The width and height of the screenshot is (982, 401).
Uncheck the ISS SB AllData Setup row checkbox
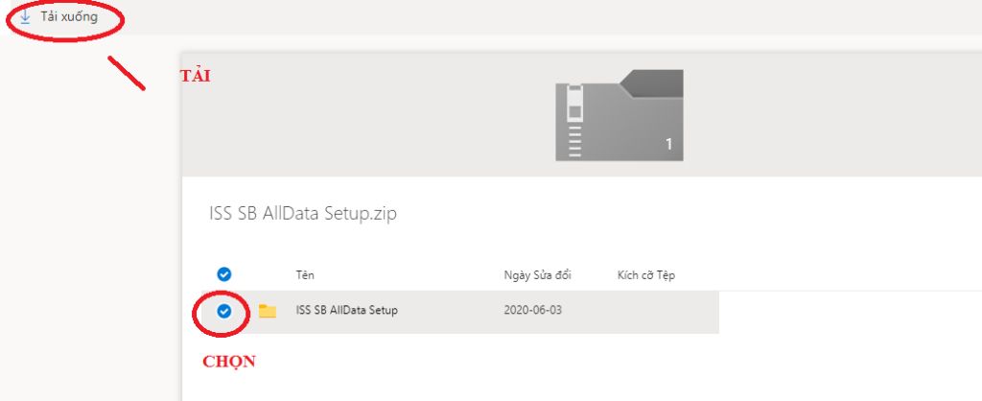[224, 311]
